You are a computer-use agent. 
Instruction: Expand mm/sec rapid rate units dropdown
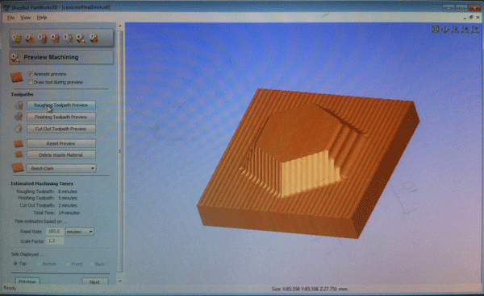(80, 232)
